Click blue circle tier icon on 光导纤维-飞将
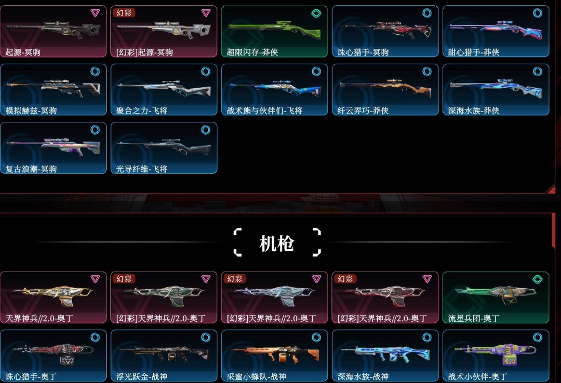Viewport: 561px width, 383px height. (x=206, y=130)
